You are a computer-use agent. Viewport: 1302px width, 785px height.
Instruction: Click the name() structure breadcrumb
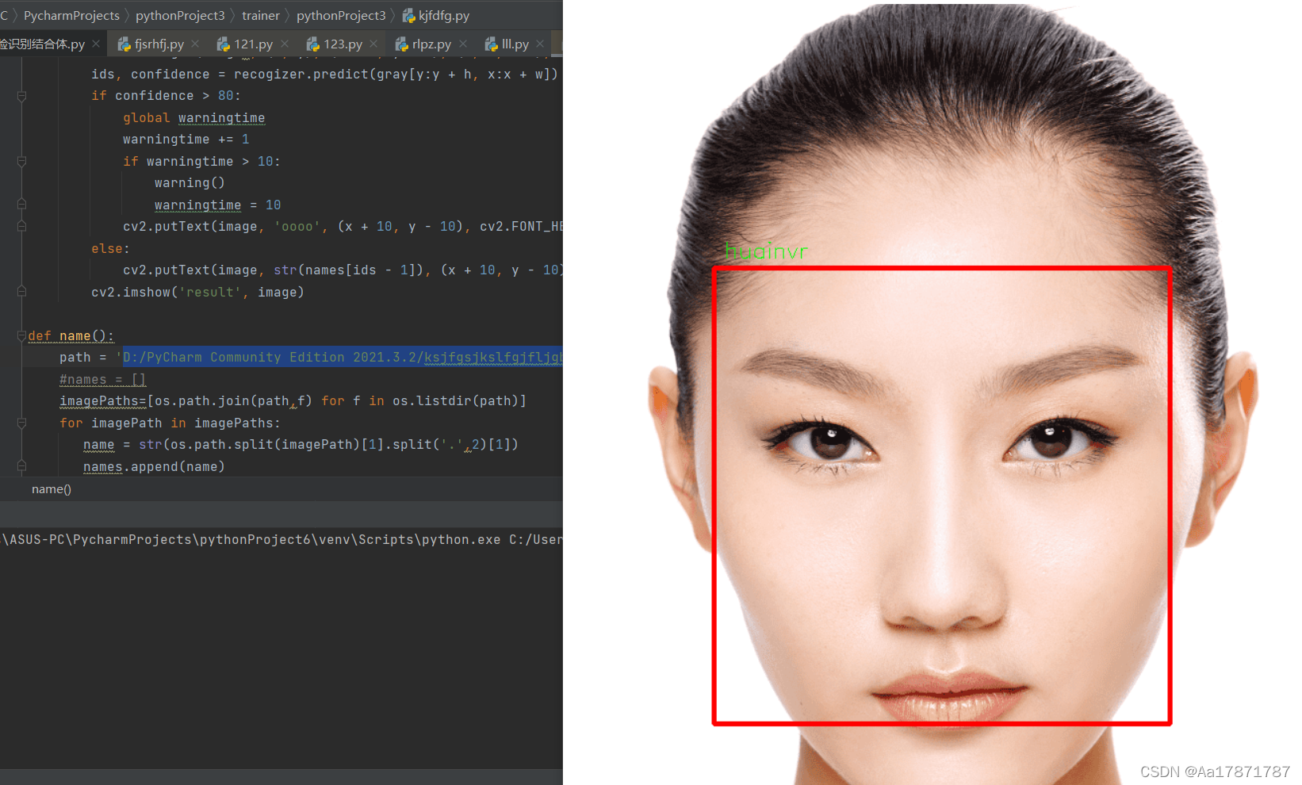[52, 489]
